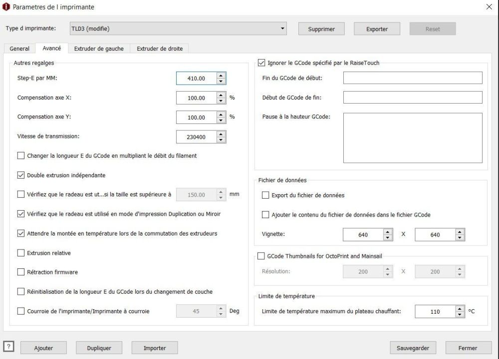Click the Début de GCode de fin field
This screenshot has width=499, height=359.
(413, 98)
